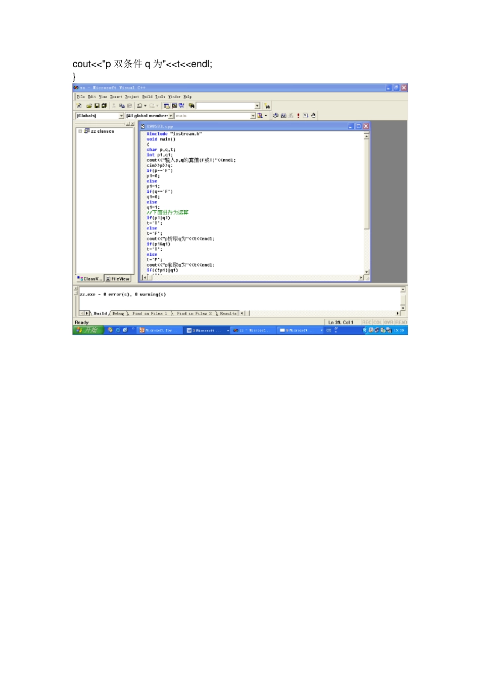This screenshot has width=480, height=679.
Task: Open the All global members dropdown
Action: (x=171, y=116)
